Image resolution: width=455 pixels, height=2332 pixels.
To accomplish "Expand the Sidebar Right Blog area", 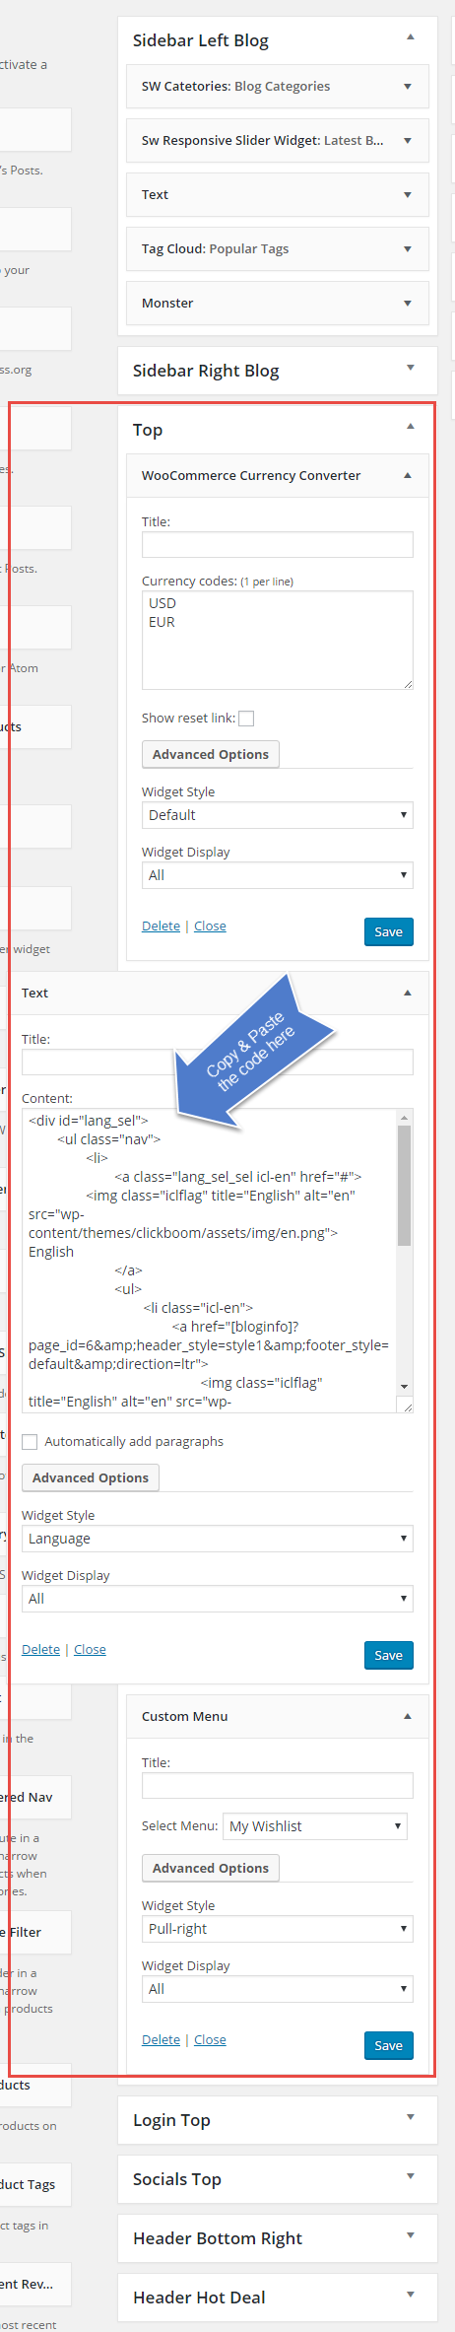I will (411, 369).
